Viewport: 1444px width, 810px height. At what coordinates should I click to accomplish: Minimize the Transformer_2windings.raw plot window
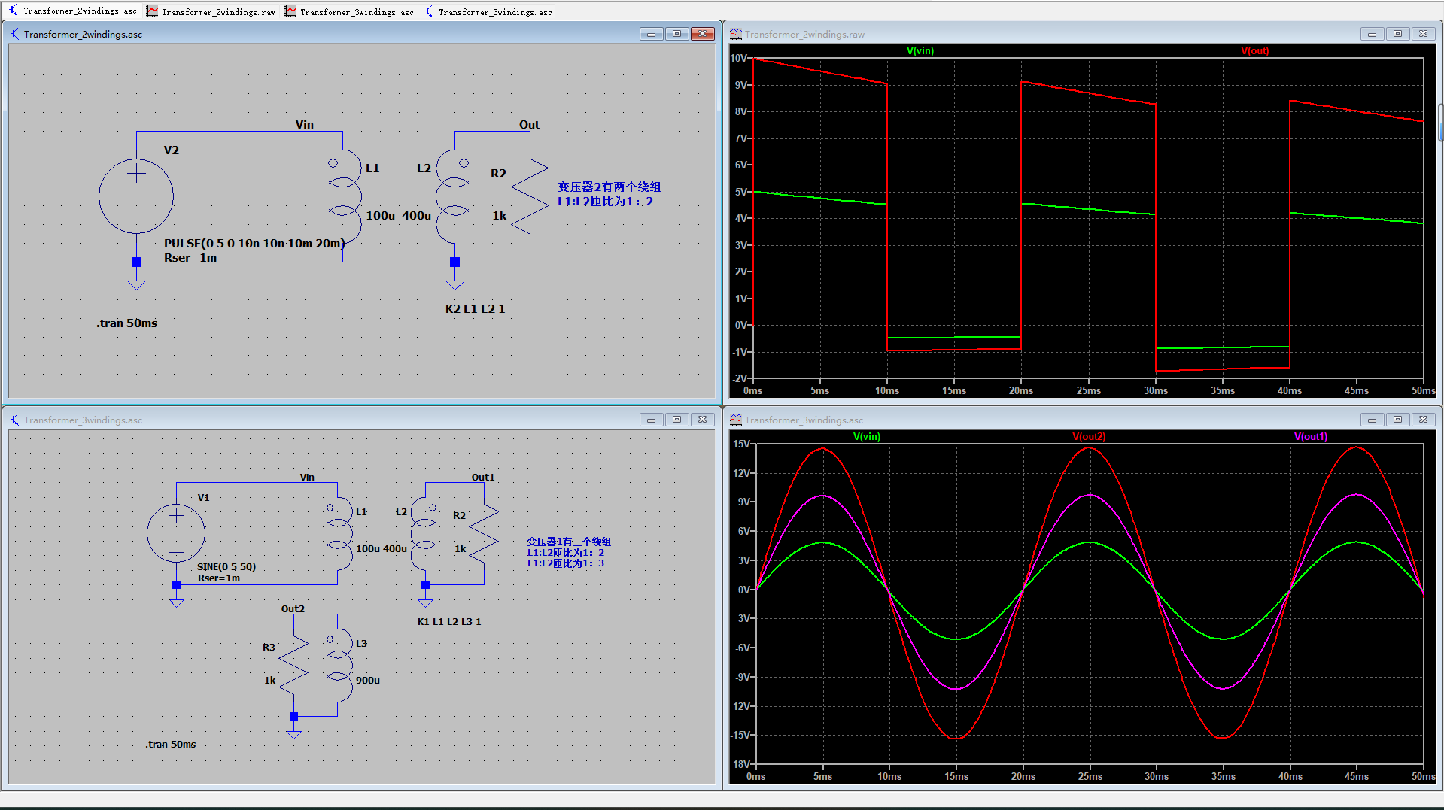[x=1372, y=34]
